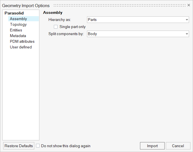
Task: Tick Do not show this dialog again
Action: (38, 146)
